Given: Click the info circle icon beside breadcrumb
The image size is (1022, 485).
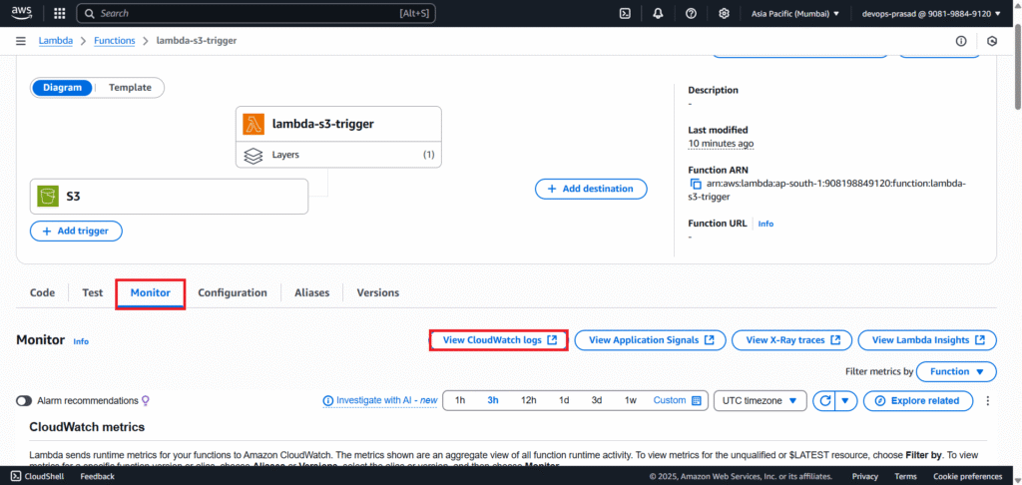Looking at the screenshot, I should (961, 40).
